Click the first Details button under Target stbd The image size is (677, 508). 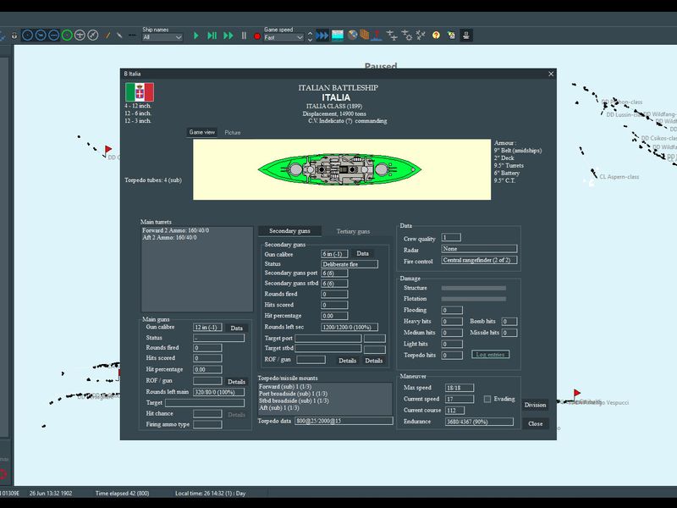[348, 361]
